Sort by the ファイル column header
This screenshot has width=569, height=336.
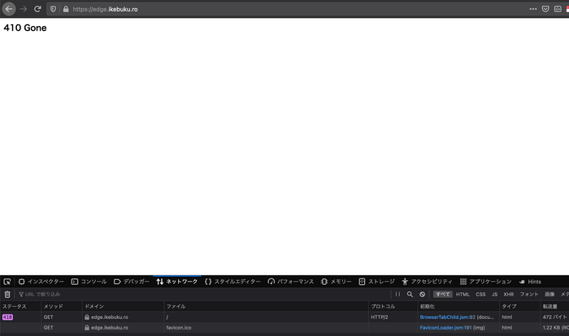[x=266, y=306]
